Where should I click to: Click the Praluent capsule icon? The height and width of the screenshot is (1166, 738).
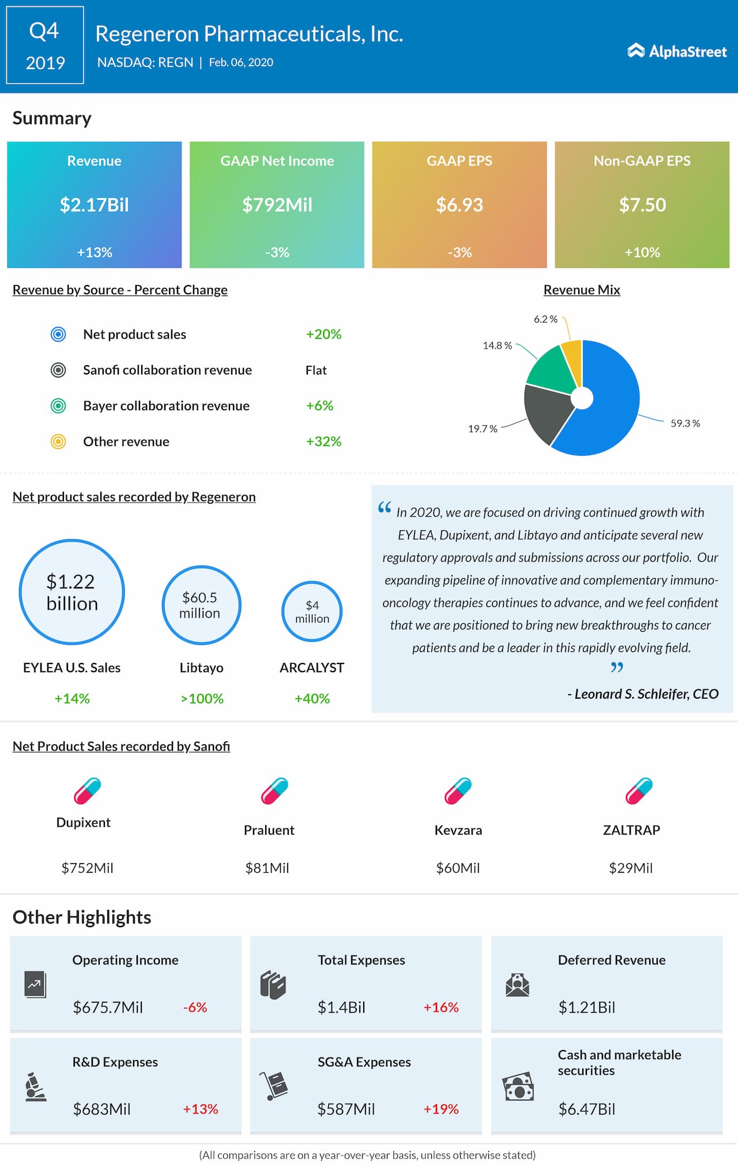(x=274, y=791)
